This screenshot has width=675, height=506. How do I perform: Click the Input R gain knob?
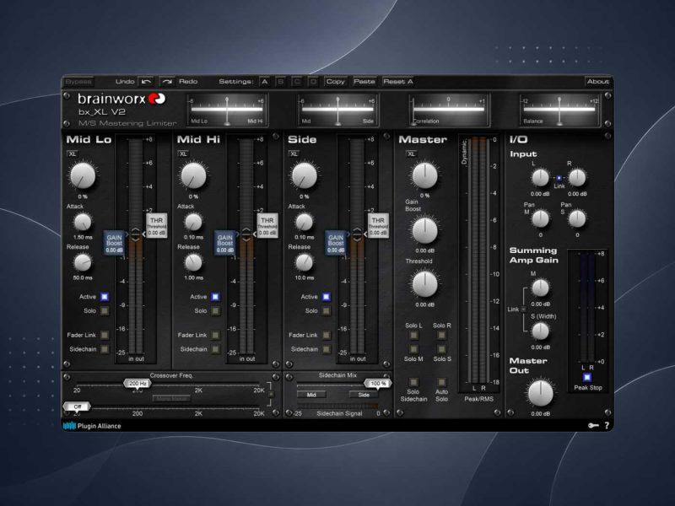[x=577, y=178]
